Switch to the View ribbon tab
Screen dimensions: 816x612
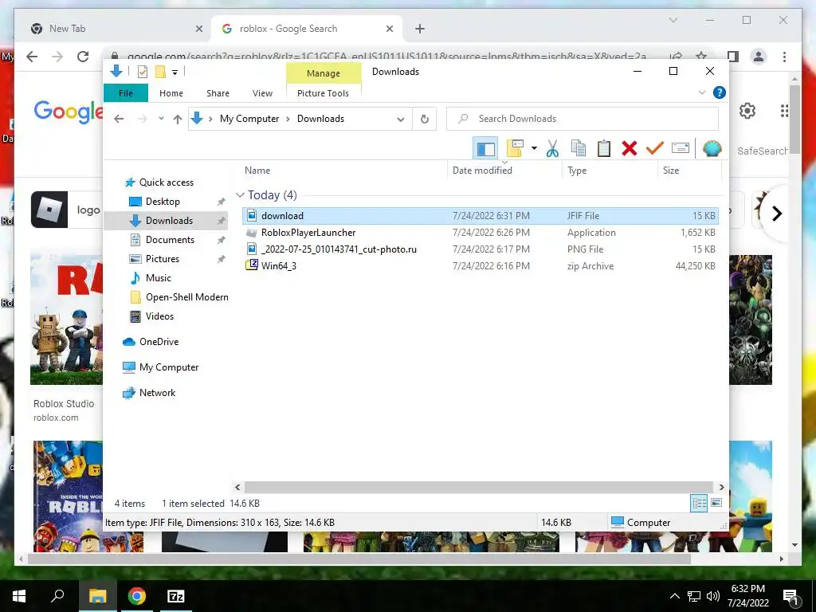point(262,93)
